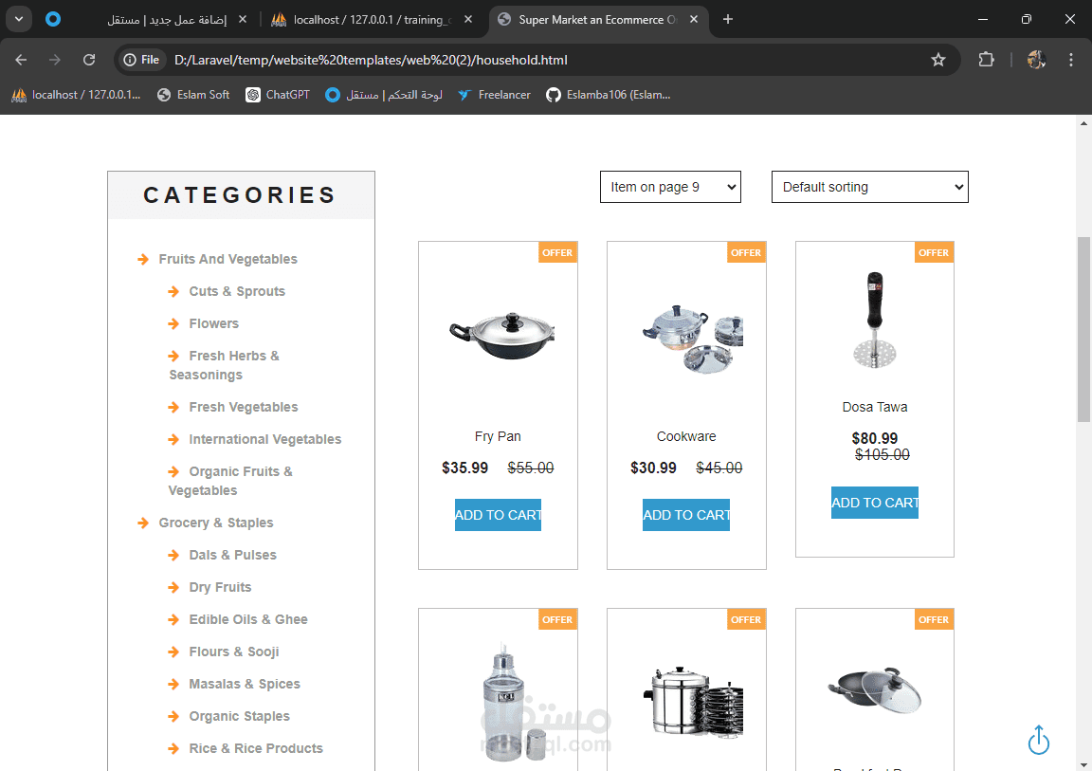Open Organic Fruits & Vegetables subcategory
Viewport: 1092px width, 771px height.
pyautogui.click(x=230, y=481)
